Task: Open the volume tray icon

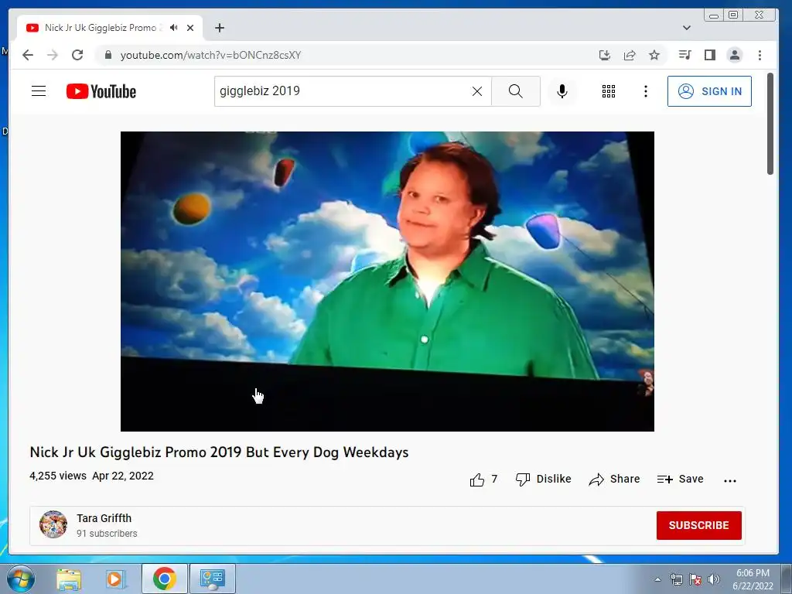Action: 713,579
